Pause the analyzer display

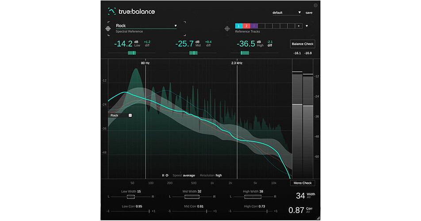[x=163, y=175]
